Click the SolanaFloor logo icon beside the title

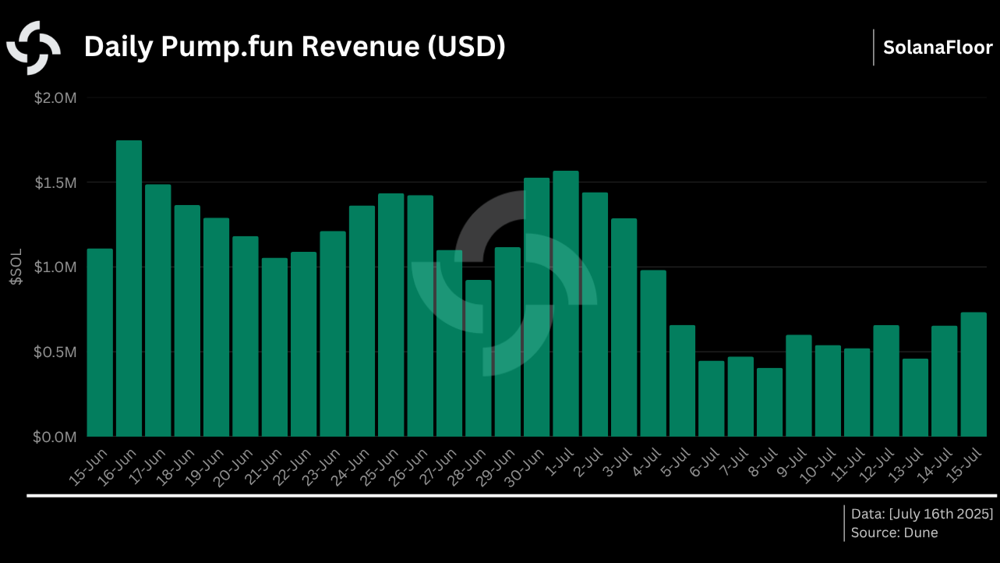(x=34, y=48)
